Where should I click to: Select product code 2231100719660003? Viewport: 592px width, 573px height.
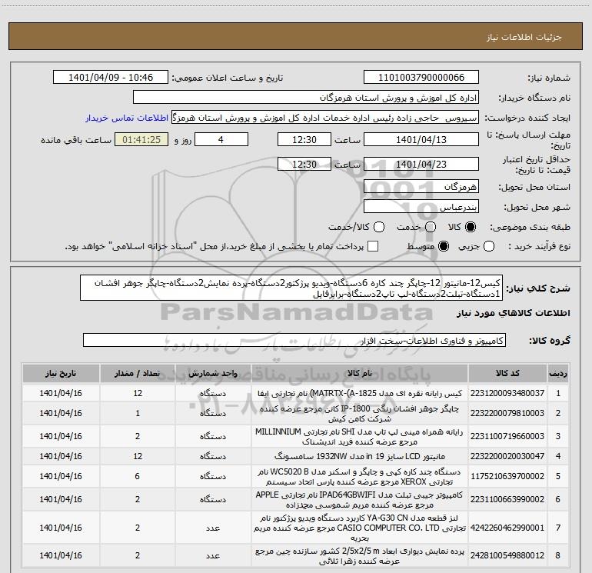(507, 436)
